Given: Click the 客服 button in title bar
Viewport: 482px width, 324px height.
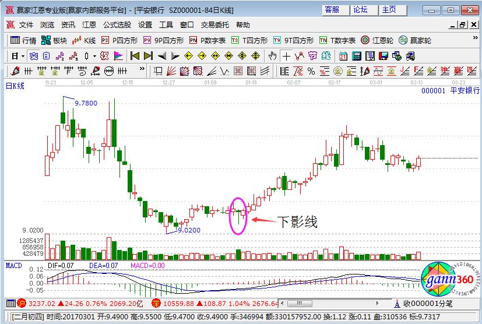Looking at the screenshot, I should click(x=333, y=10).
